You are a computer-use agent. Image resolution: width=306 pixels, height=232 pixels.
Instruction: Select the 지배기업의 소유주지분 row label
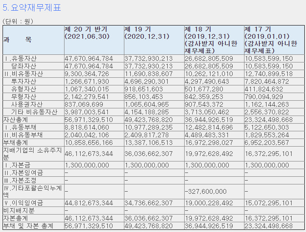tap(33, 154)
